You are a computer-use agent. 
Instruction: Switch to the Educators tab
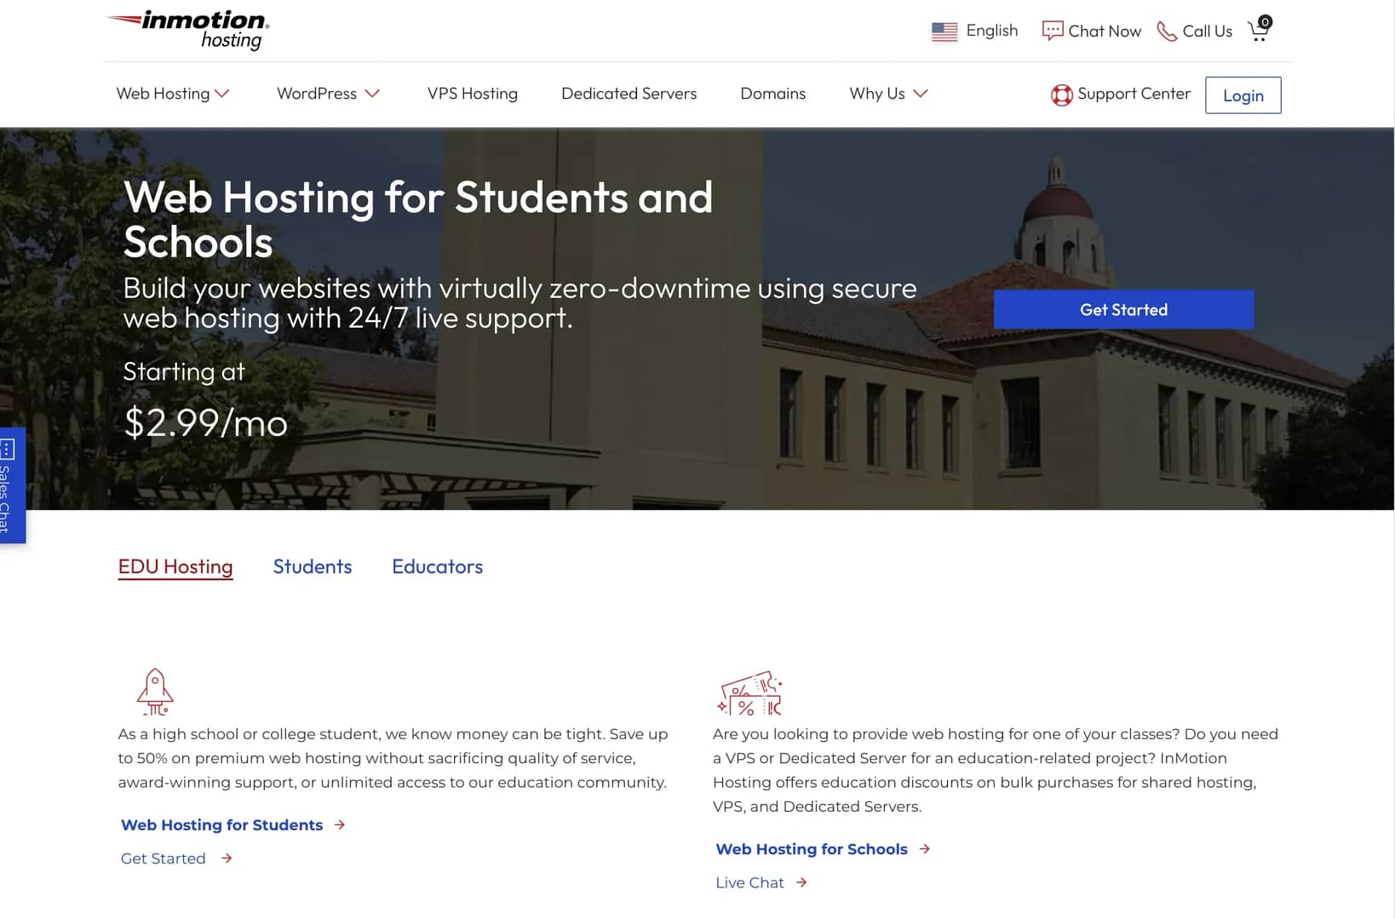tap(437, 567)
